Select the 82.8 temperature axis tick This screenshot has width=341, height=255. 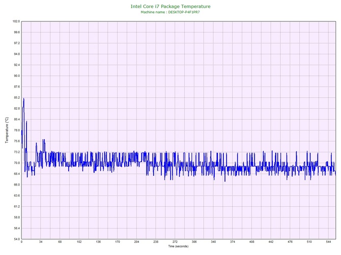point(17,109)
